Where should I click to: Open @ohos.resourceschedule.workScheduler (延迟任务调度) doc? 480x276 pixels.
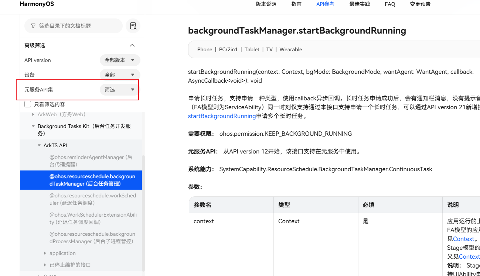[92, 199]
